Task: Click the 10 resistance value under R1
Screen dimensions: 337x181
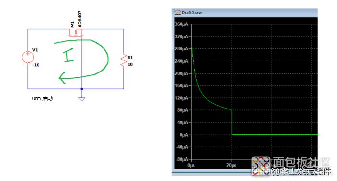Action: [130, 64]
